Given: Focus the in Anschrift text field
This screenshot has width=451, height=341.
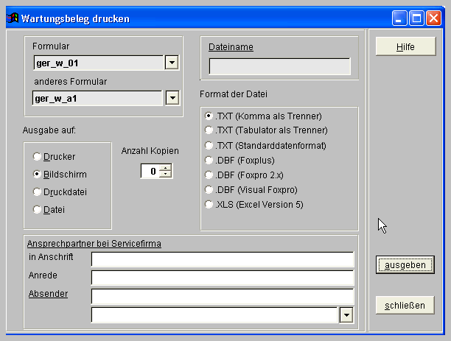Looking at the screenshot, I should [x=222, y=259].
